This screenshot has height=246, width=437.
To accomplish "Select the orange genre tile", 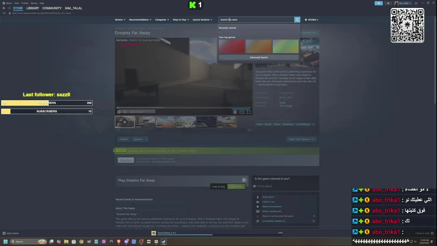I will [x=258, y=46].
